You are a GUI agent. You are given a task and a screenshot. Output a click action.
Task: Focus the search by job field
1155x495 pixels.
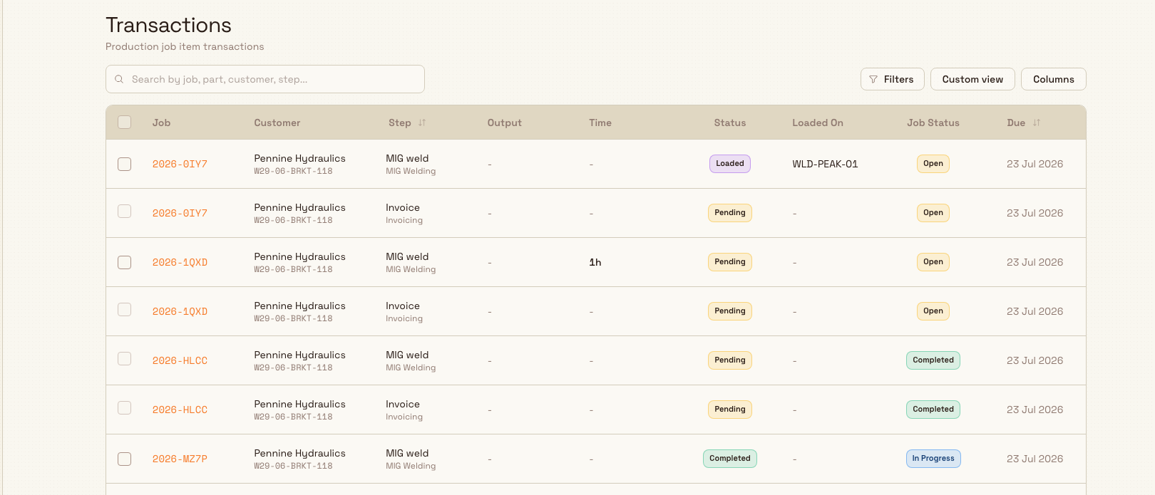265,79
